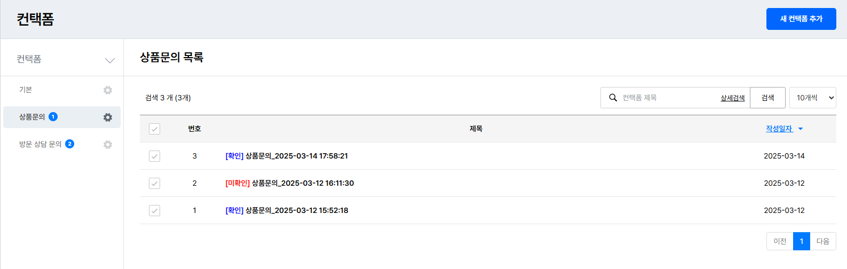This screenshot has height=269, width=847.
Task: Select 방문 상담 문의 in sidebar
Action: tap(41, 144)
